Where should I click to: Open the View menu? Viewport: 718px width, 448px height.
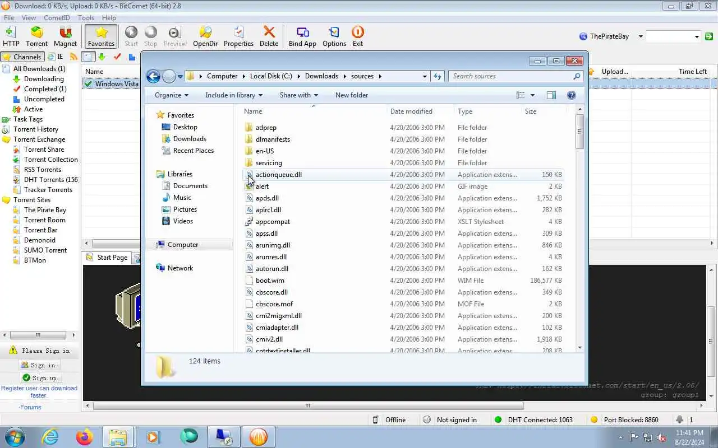tap(29, 18)
